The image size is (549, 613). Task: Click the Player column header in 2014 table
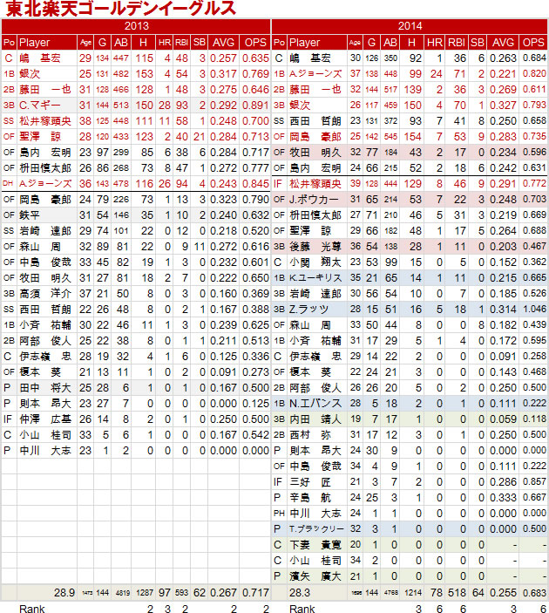(x=304, y=42)
